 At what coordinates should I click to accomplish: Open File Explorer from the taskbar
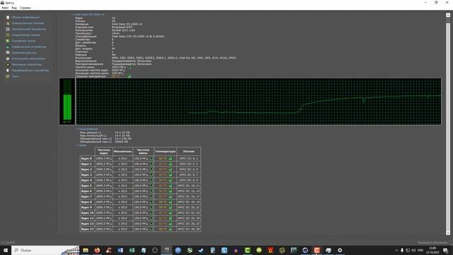86,250
